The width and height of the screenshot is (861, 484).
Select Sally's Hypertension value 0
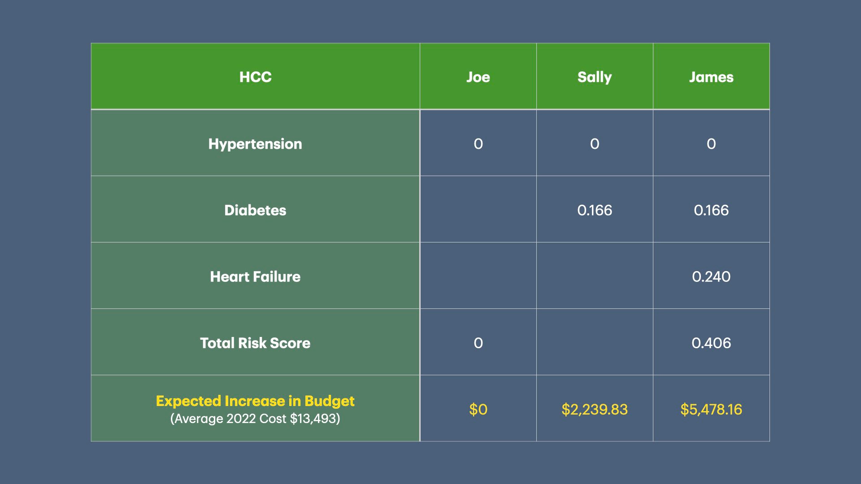[595, 144]
